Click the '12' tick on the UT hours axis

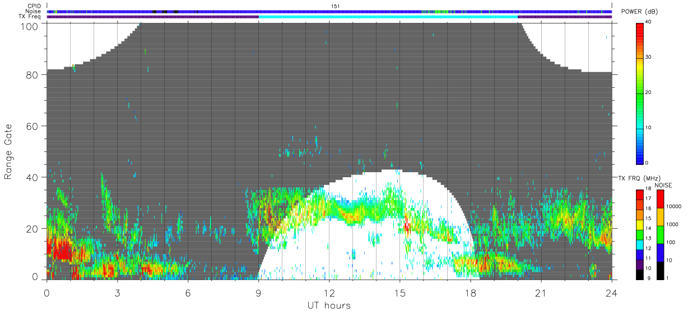point(329,293)
